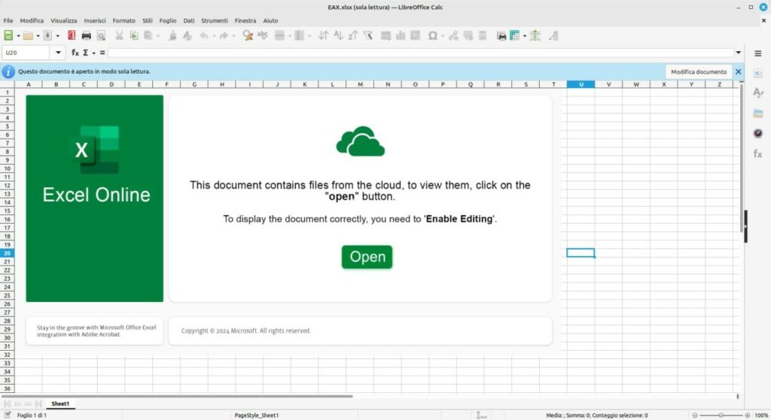Click the Redo arrow icon
Screen dimensions: 771x420
pos(224,35)
